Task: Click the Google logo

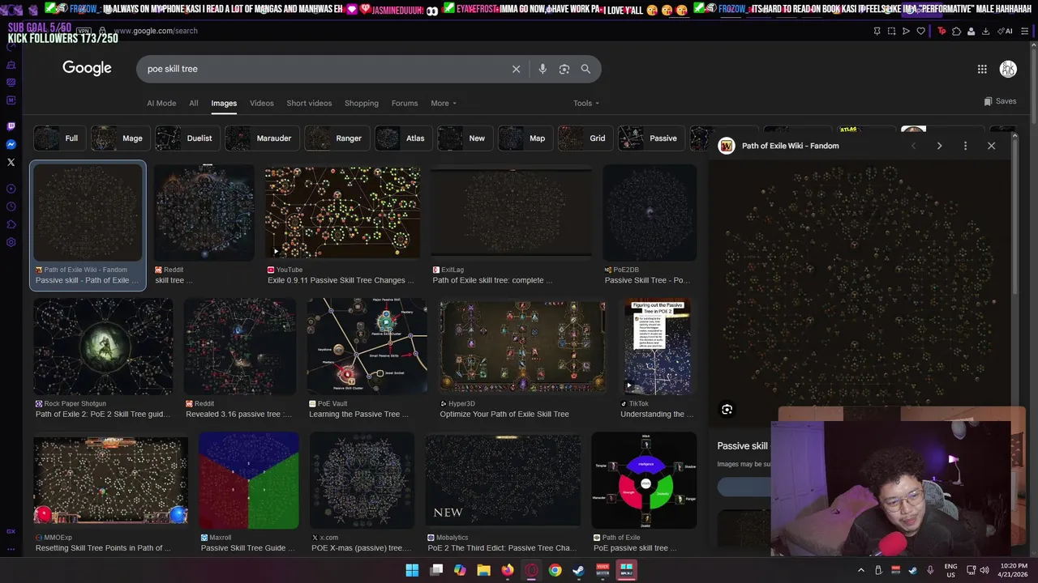Action: point(87,69)
